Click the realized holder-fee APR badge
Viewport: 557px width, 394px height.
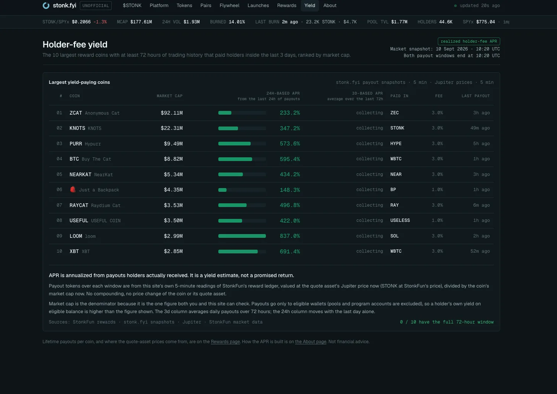(469, 41)
